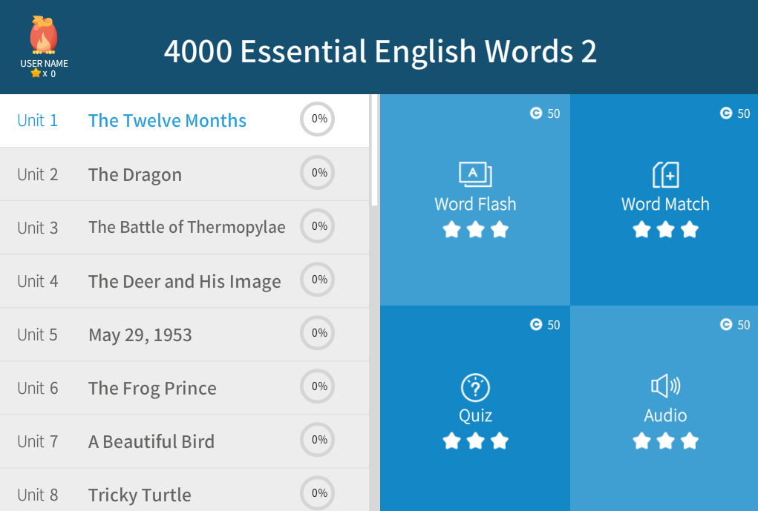Click the star rating under Quiz
Viewport: 758px width, 511px height.
pyautogui.click(x=475, y=441)
